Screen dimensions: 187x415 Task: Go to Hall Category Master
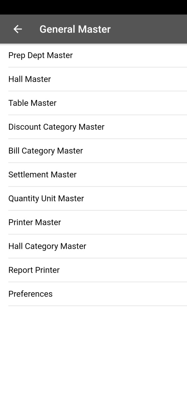pyautogui.click(x=93, y=246)
